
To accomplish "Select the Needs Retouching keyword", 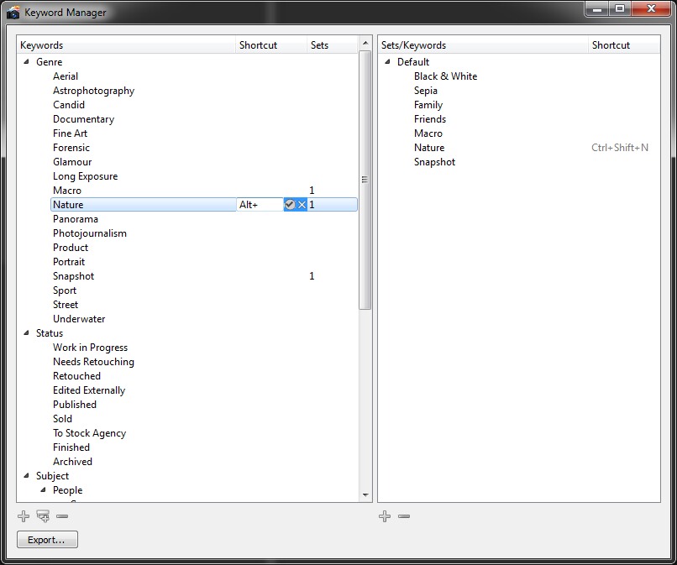I will (94, 362).
